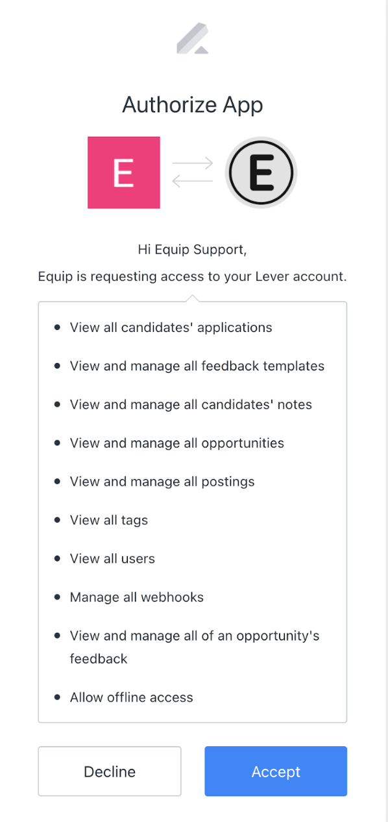Select 'View all candidates' applications' permission
Image resolution: width=388 pixels, height=822 pixels.
point(171,327)
